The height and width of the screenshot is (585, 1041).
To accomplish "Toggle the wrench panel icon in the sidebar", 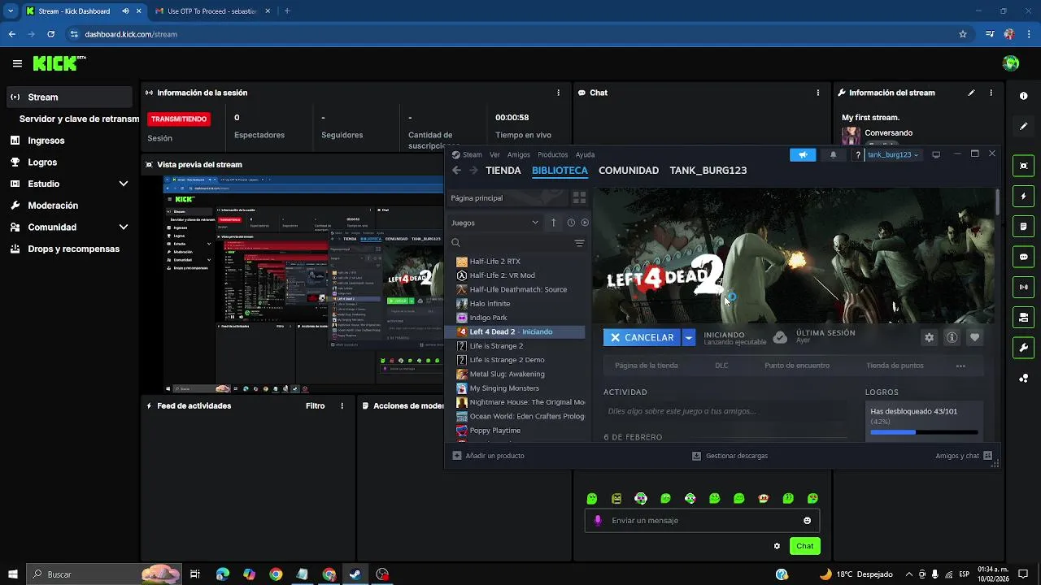I will pos(1023,347).
